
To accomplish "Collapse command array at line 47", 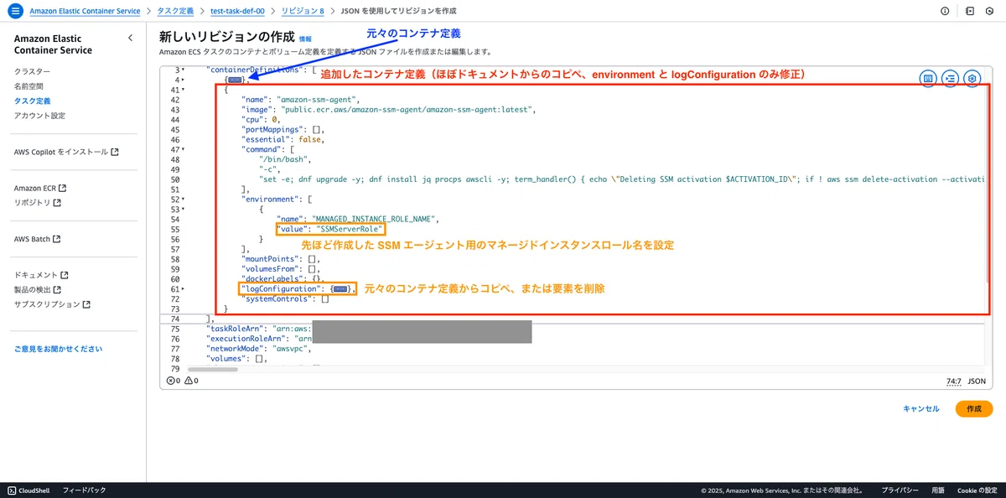I will coord(183,149).
